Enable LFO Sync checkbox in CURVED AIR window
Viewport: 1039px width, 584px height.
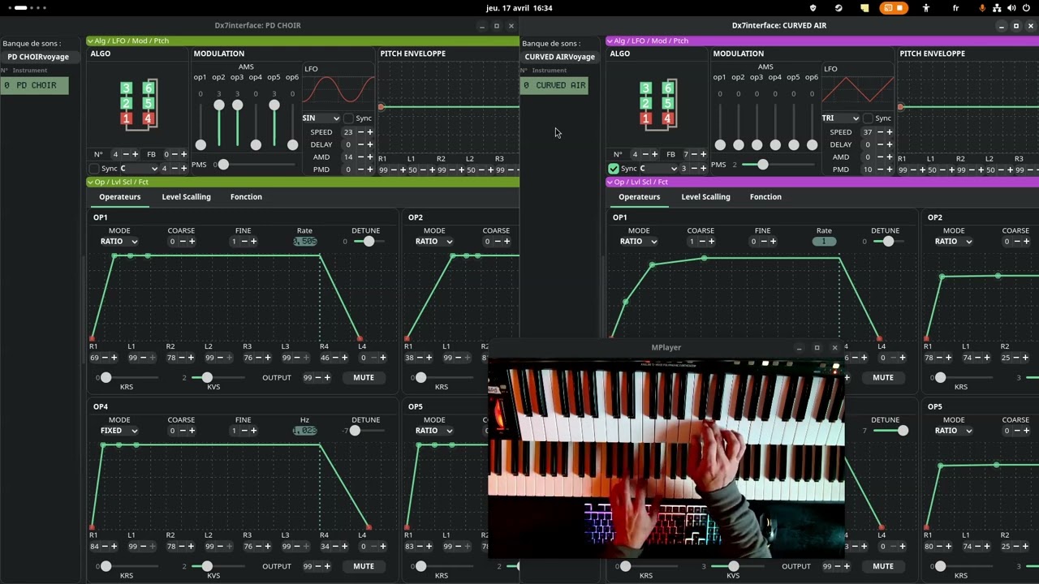point(868,118)
